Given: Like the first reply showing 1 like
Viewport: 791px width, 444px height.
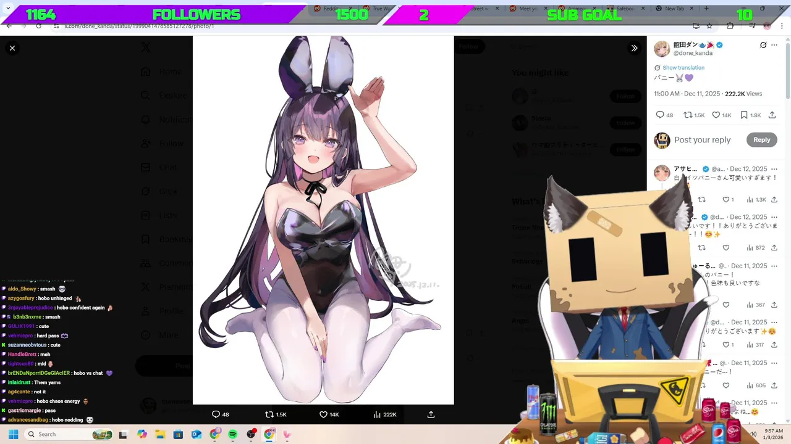Looking at the screenshot, I should 726,200.
